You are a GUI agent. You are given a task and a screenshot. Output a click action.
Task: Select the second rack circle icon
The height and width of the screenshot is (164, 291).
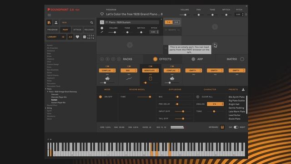coord(107,59)
